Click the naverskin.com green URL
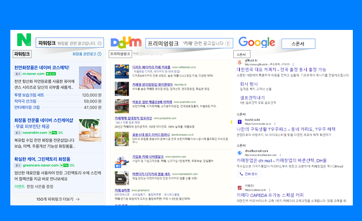This screenshot has height=221, width=362. point(34,133)
